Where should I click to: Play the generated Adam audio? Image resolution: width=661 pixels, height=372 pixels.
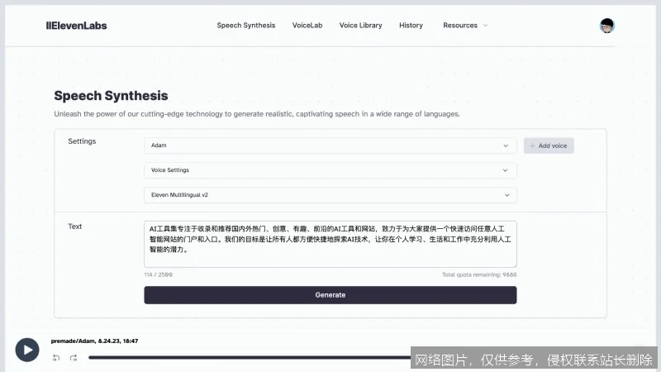[27, 350]
